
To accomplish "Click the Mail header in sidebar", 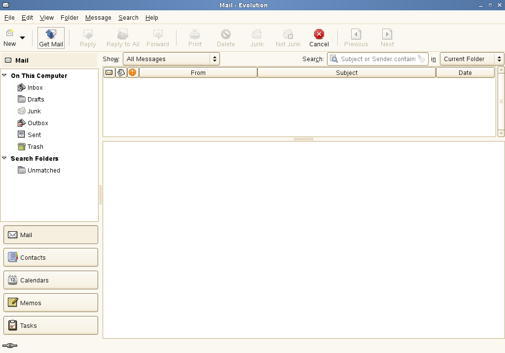I will pos(49,60).
